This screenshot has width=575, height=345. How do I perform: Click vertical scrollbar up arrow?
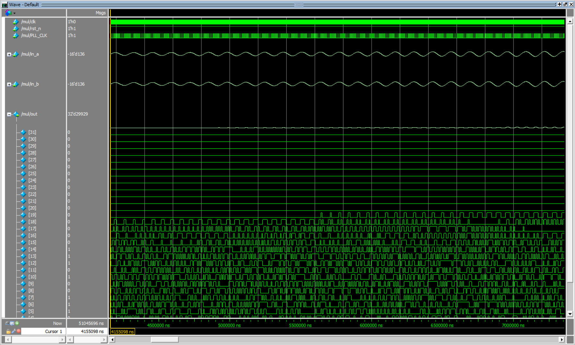(x=570, y=21)
